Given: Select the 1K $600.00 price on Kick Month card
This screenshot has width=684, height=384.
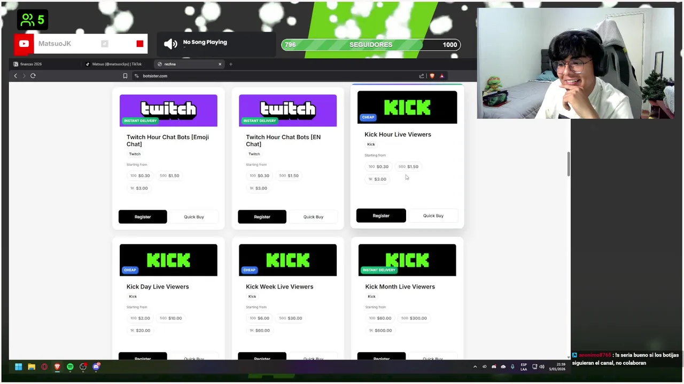Looking at the screenshot, I should [x=380, y=331].
